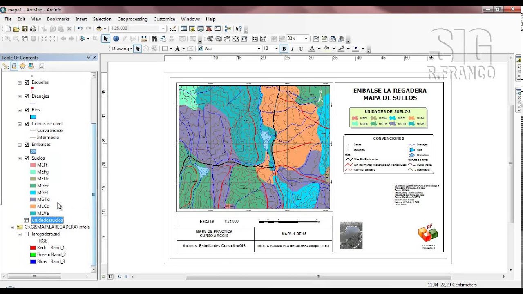Viewport: 523px width, 294px height.
Task: Click the Add Data button
Action: pyautogui.click(x=99, y=29)
